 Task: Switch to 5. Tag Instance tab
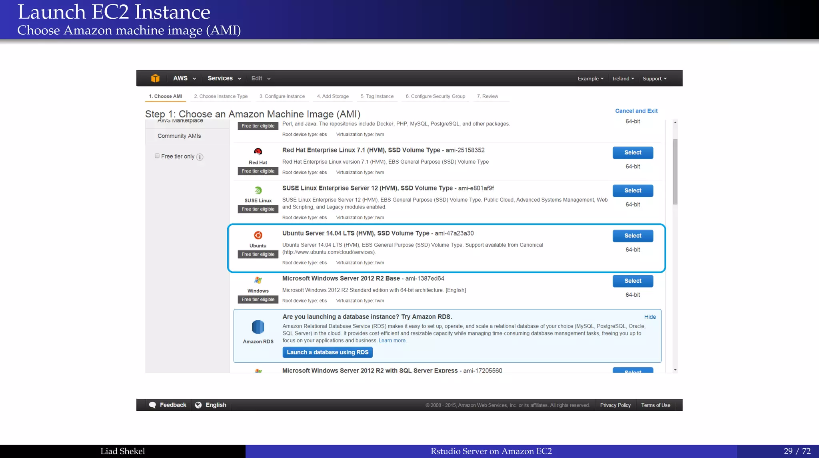[x=377, y=96]
